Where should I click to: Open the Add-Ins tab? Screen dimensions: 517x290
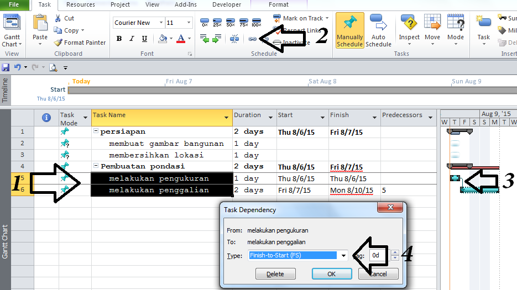[186, 4]
